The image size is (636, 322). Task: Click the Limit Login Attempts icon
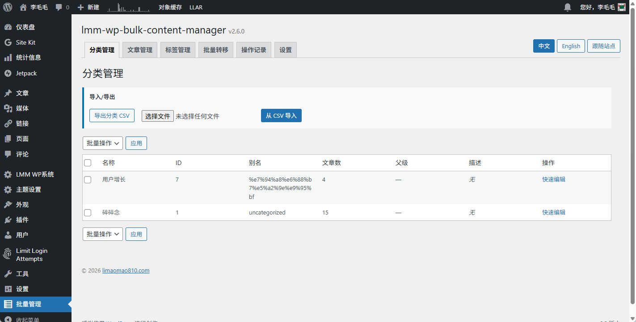click(8, 254)
